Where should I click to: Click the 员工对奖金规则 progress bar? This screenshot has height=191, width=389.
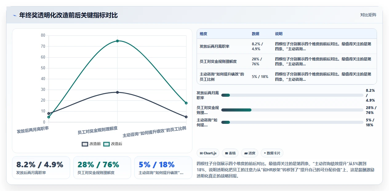[292, 110]
